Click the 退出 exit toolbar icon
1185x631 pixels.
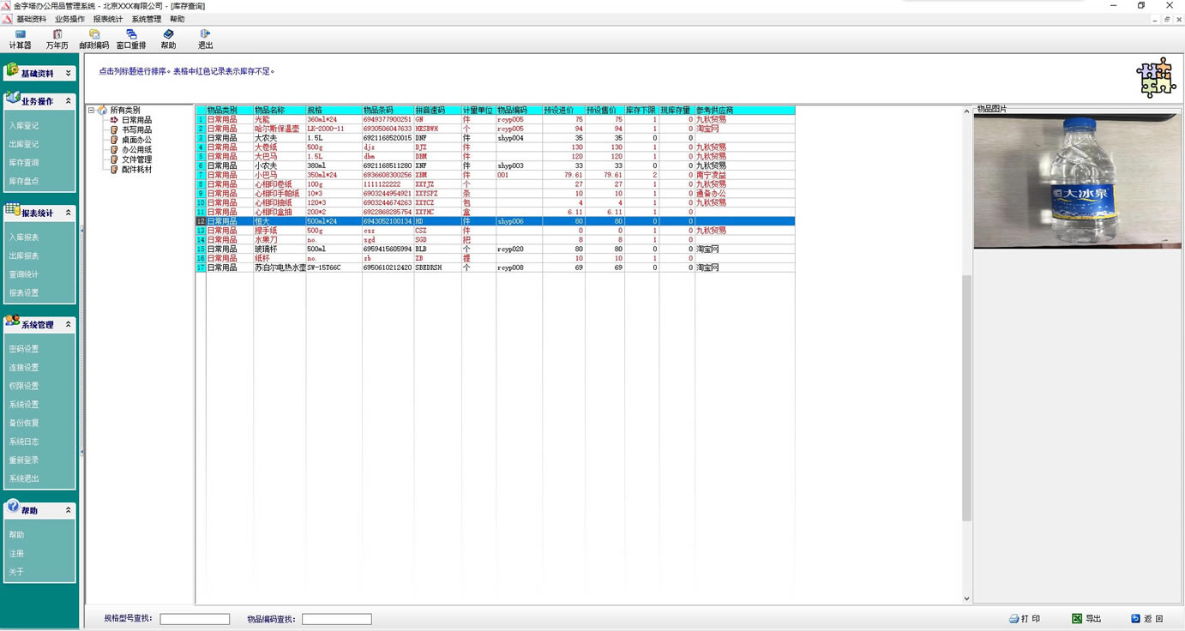(x=205, y=39)
